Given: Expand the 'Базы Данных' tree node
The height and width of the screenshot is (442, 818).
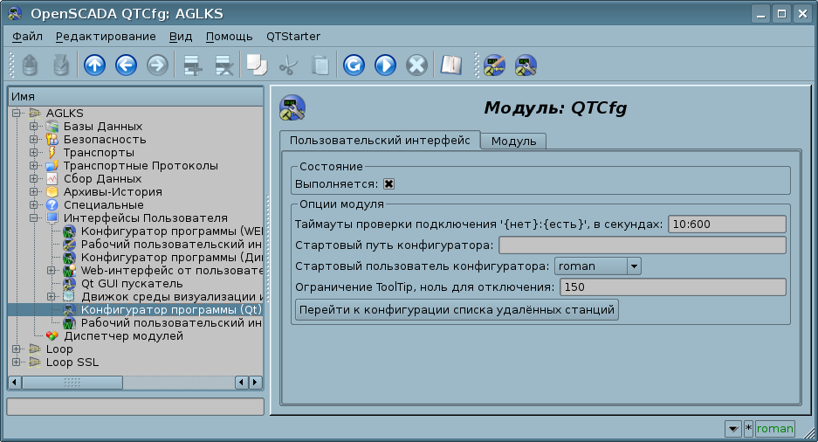Looking at the screenshot, I should point(34,127).
